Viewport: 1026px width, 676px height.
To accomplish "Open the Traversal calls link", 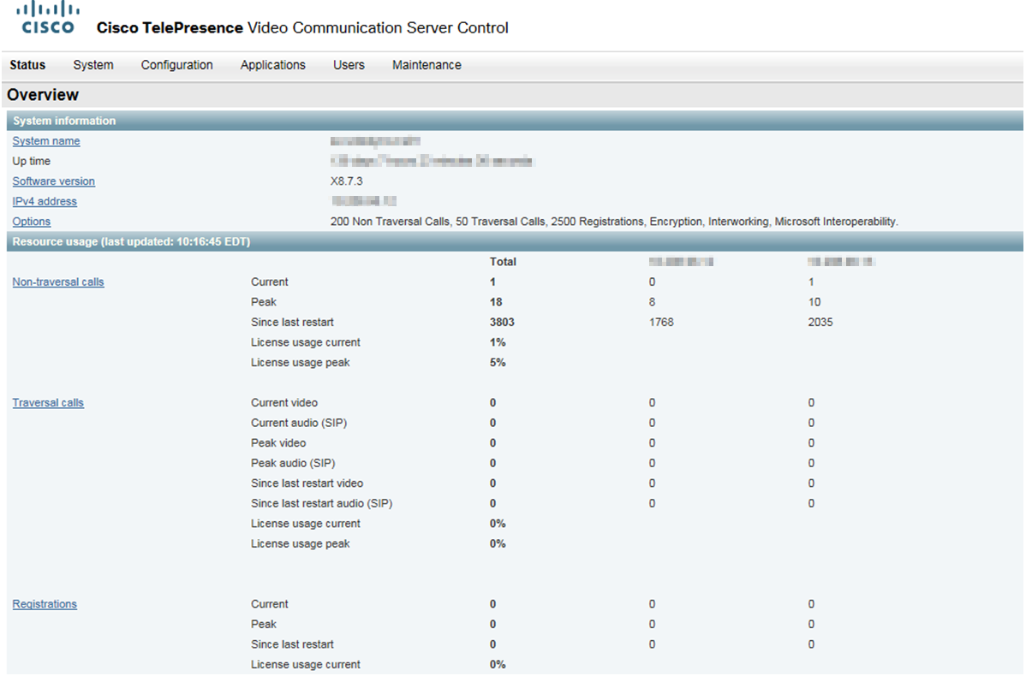I will point(48,403).
